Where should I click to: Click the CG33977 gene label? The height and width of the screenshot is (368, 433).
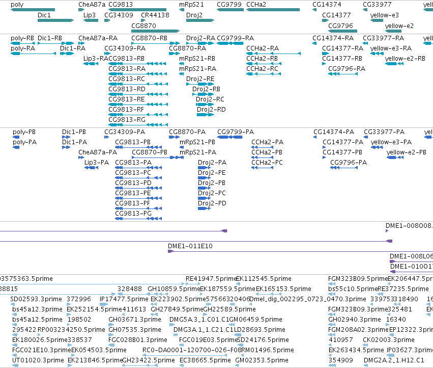tap(377, 5)
